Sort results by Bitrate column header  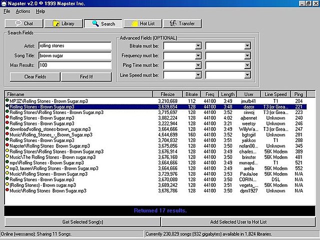[x=191, y=94]
